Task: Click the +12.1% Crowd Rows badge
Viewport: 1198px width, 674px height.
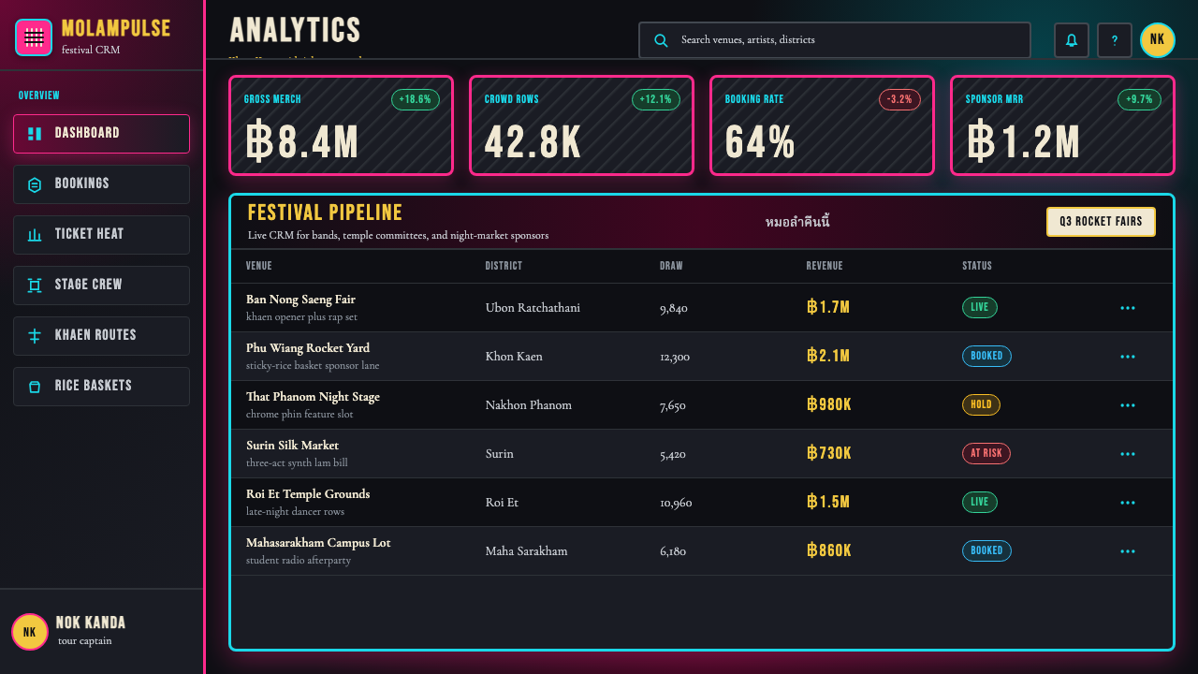Action: point(656,99)
